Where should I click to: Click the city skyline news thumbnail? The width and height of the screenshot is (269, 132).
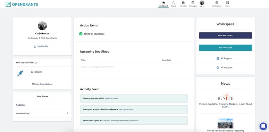pos(225,123)
